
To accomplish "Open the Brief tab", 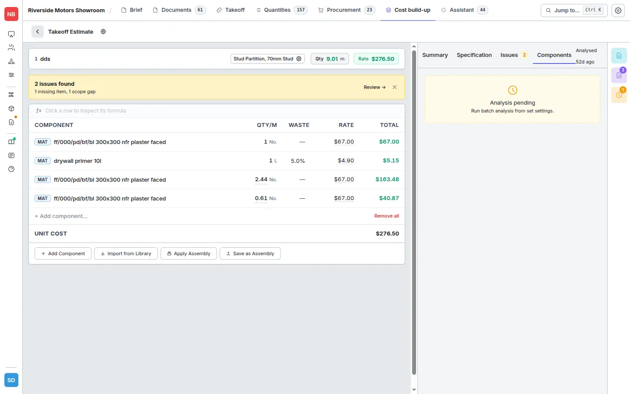I will pyautogui.click(x=132, y=10).
